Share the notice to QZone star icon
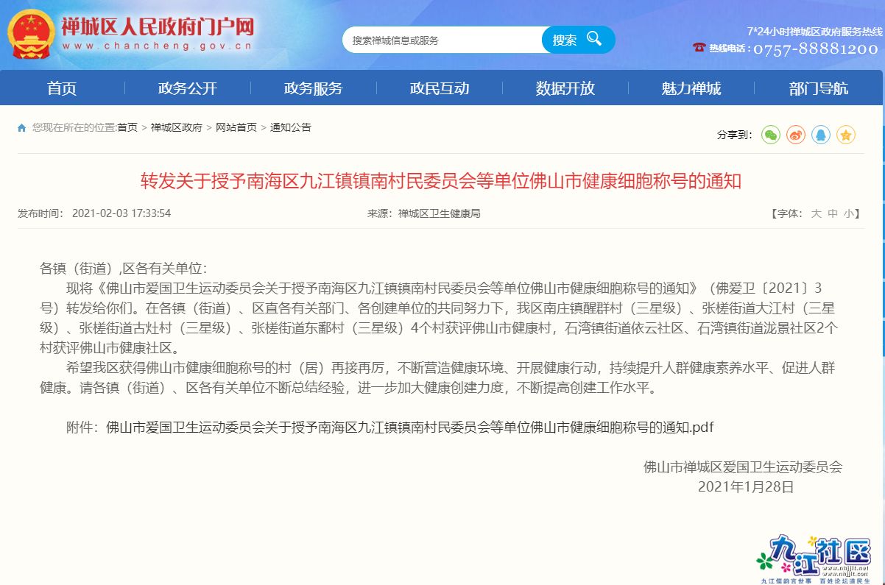This screenshot has height=585, width=885. coord(846,135)
